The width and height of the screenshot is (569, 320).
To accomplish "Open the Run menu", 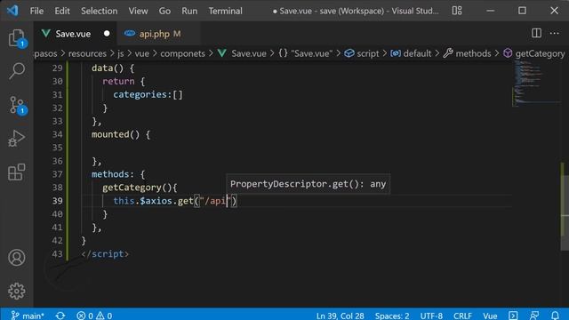I will [x=189, y=11].
